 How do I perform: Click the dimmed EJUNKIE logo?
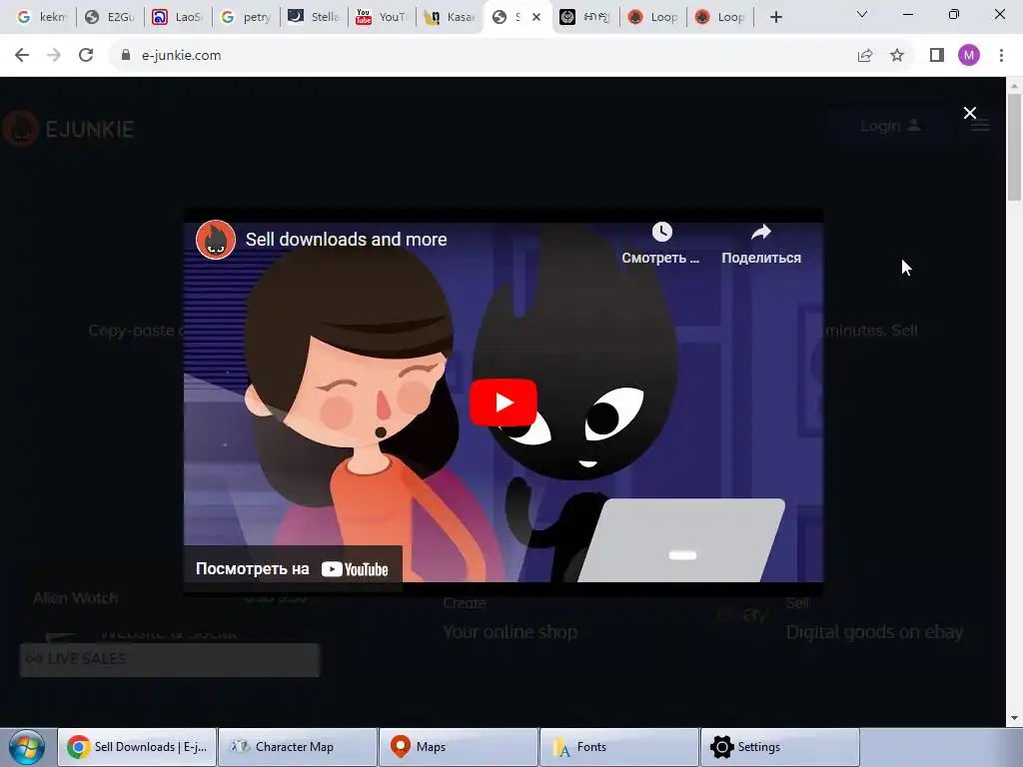pos(69,129)
